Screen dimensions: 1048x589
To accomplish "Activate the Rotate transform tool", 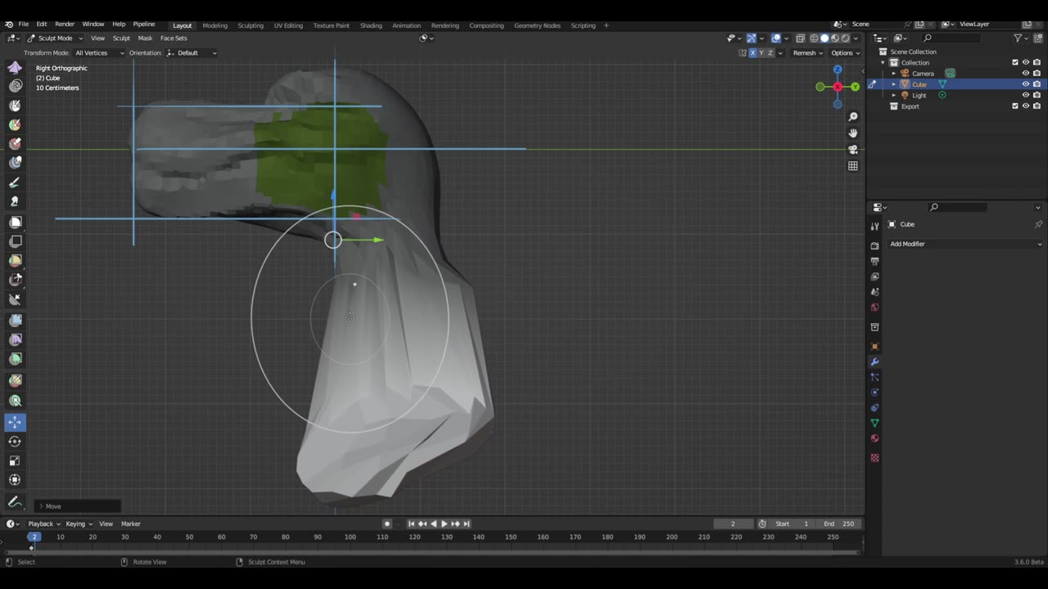I will (15, 442).
